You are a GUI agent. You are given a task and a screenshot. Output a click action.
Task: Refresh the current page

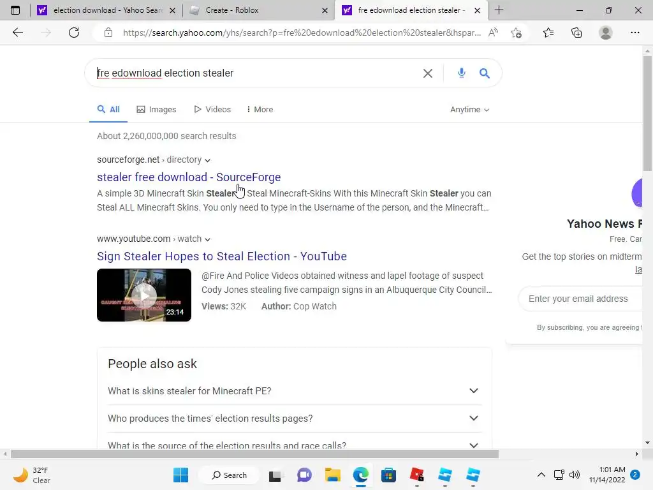(x=74, y=33)
